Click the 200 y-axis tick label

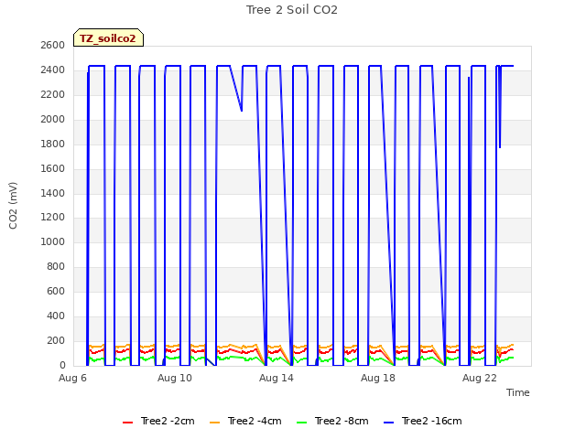56,340
